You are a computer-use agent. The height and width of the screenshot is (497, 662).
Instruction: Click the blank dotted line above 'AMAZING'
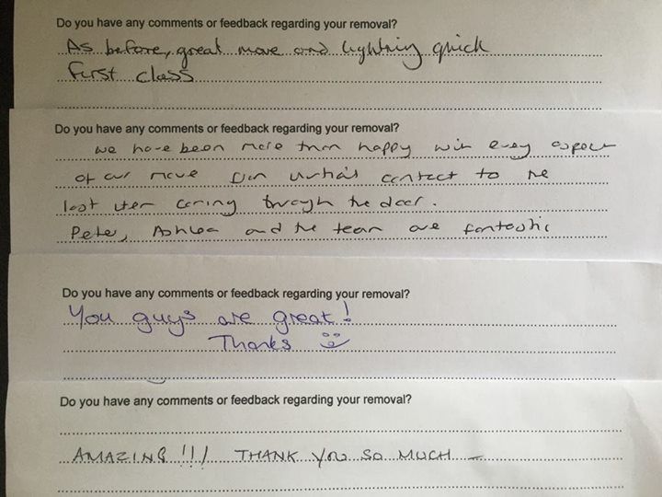[x=340, y=429]
